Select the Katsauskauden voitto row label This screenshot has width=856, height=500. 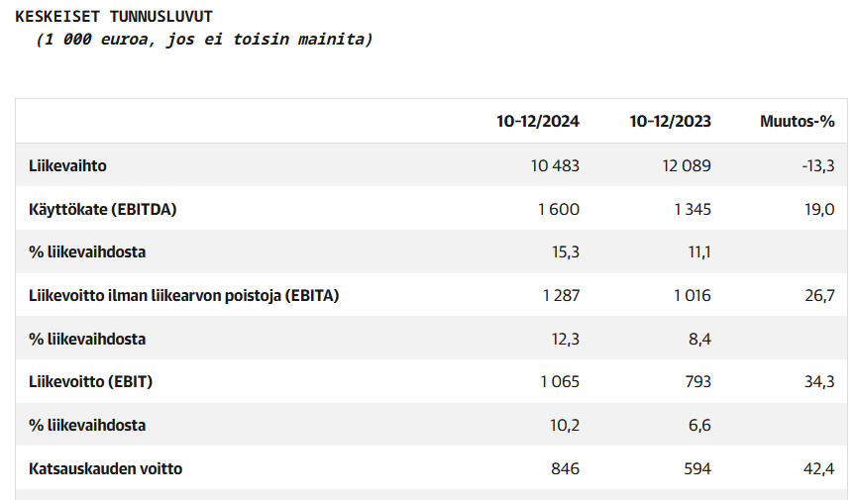(x=105, y=468)
